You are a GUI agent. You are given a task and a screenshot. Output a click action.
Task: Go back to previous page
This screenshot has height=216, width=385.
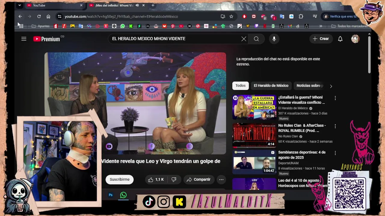tap(20, 16)
